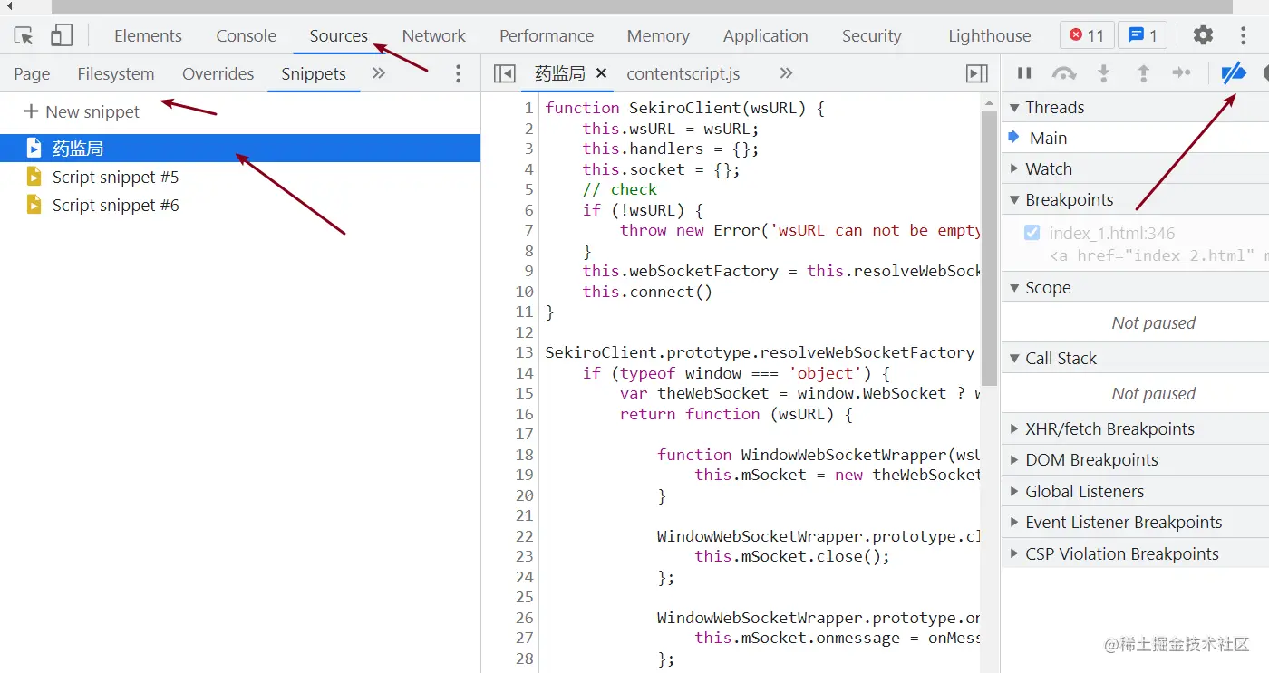Toggle the device toolbar icon
Image resolution: width=1269 pixels, height=673 pixels.
coord(62,36)
